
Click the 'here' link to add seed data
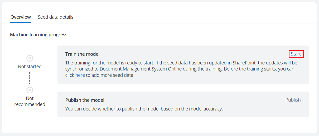pyautogui.click(x=80, y=75)
